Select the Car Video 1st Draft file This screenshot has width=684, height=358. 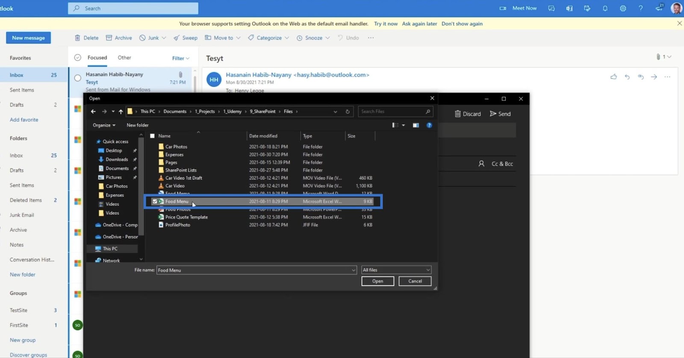(x=184, y=178)
